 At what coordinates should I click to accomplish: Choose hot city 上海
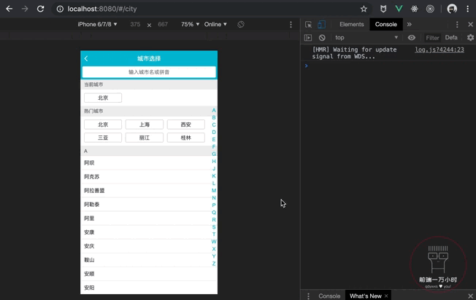pos(145,125)
